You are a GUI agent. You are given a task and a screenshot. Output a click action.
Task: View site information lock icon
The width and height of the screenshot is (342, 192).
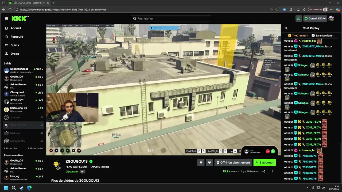point(17,10)
